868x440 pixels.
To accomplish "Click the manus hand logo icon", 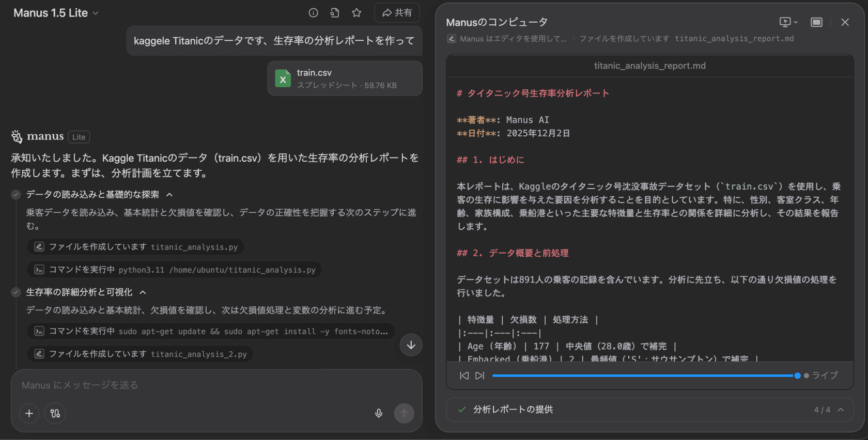I will 17,137.
